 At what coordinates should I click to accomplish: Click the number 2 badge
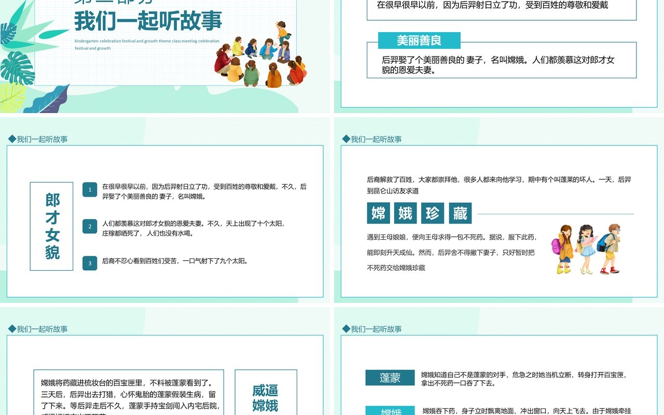coord(90,226)
